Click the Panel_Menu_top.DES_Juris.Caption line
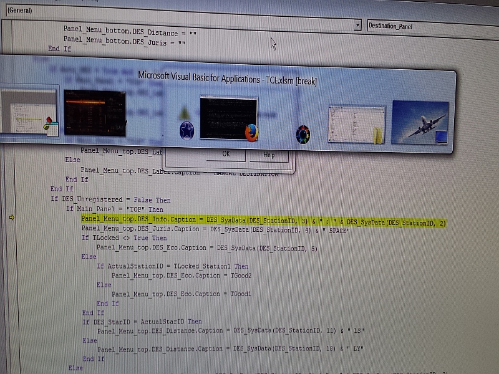This screenshot has width=499, height=374. pyautogui.click(x=215, y=229)
